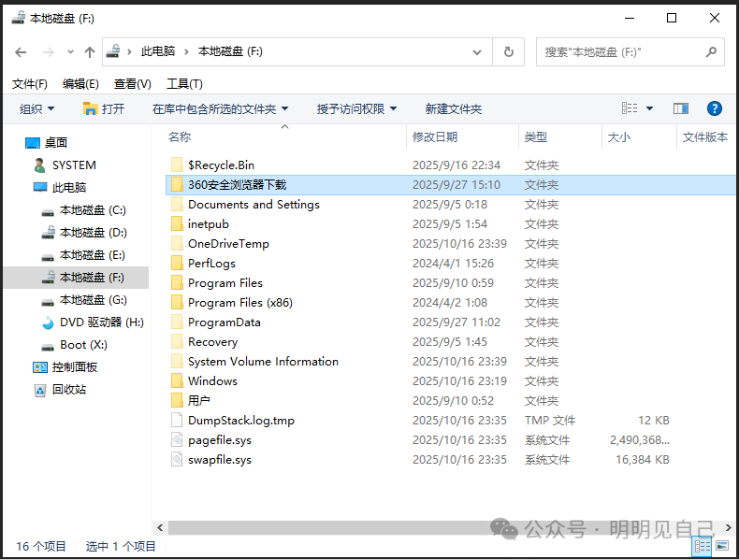Image resolution: width=739 pixels, height=559 pixels.
Task: Click the 打开 toolbar button
Action: point(104,108)
